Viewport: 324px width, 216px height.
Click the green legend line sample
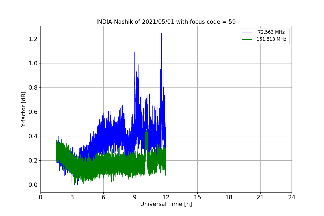click(x=247, y=39)
